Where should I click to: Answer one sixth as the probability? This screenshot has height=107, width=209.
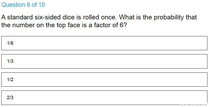tap(104, 43)
